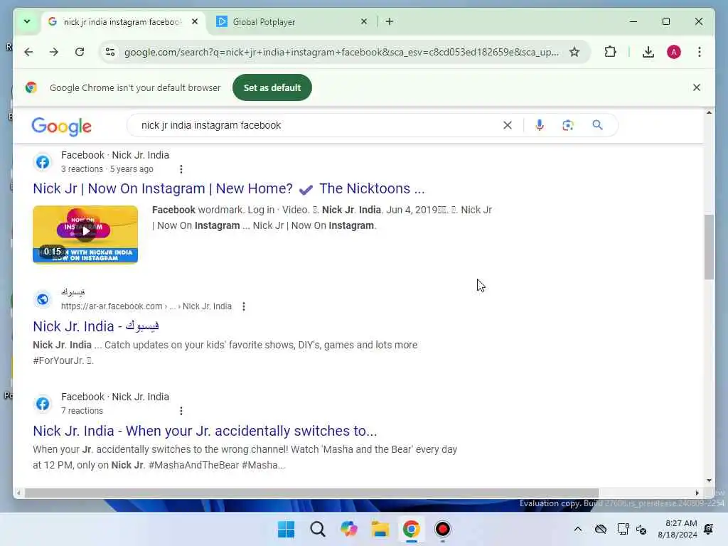This screenshot has width=728, height=546.
Task: Go forward to next page
Action: coord(54,52)
